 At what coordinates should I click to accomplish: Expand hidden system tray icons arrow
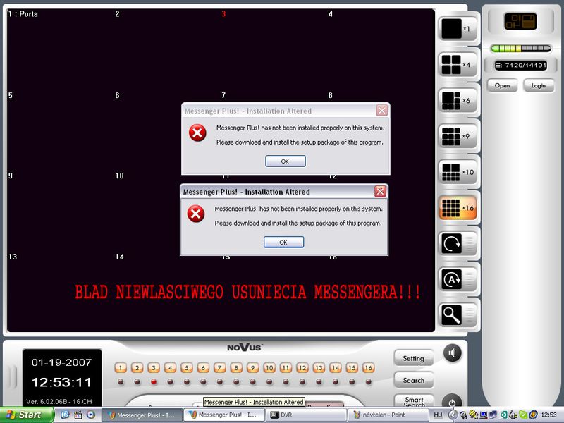coord(453,415)
